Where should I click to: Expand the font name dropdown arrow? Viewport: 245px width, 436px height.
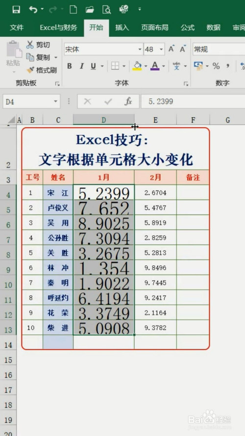pyautogui.click(x=140, y=50)
